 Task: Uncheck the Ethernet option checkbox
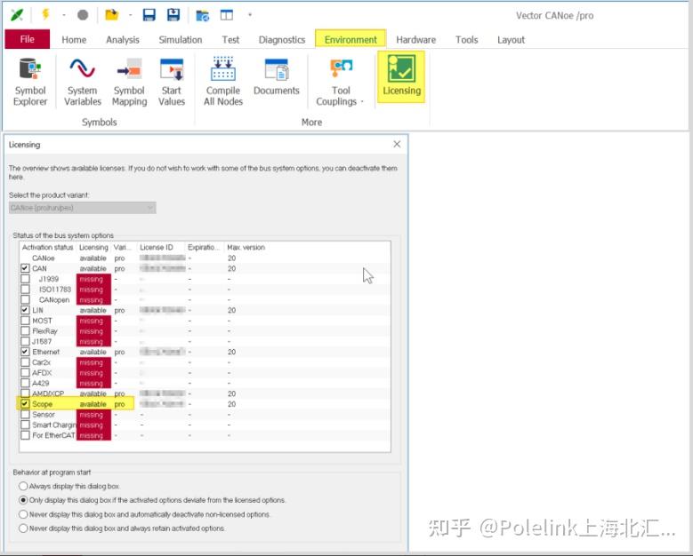click(25, 352)
